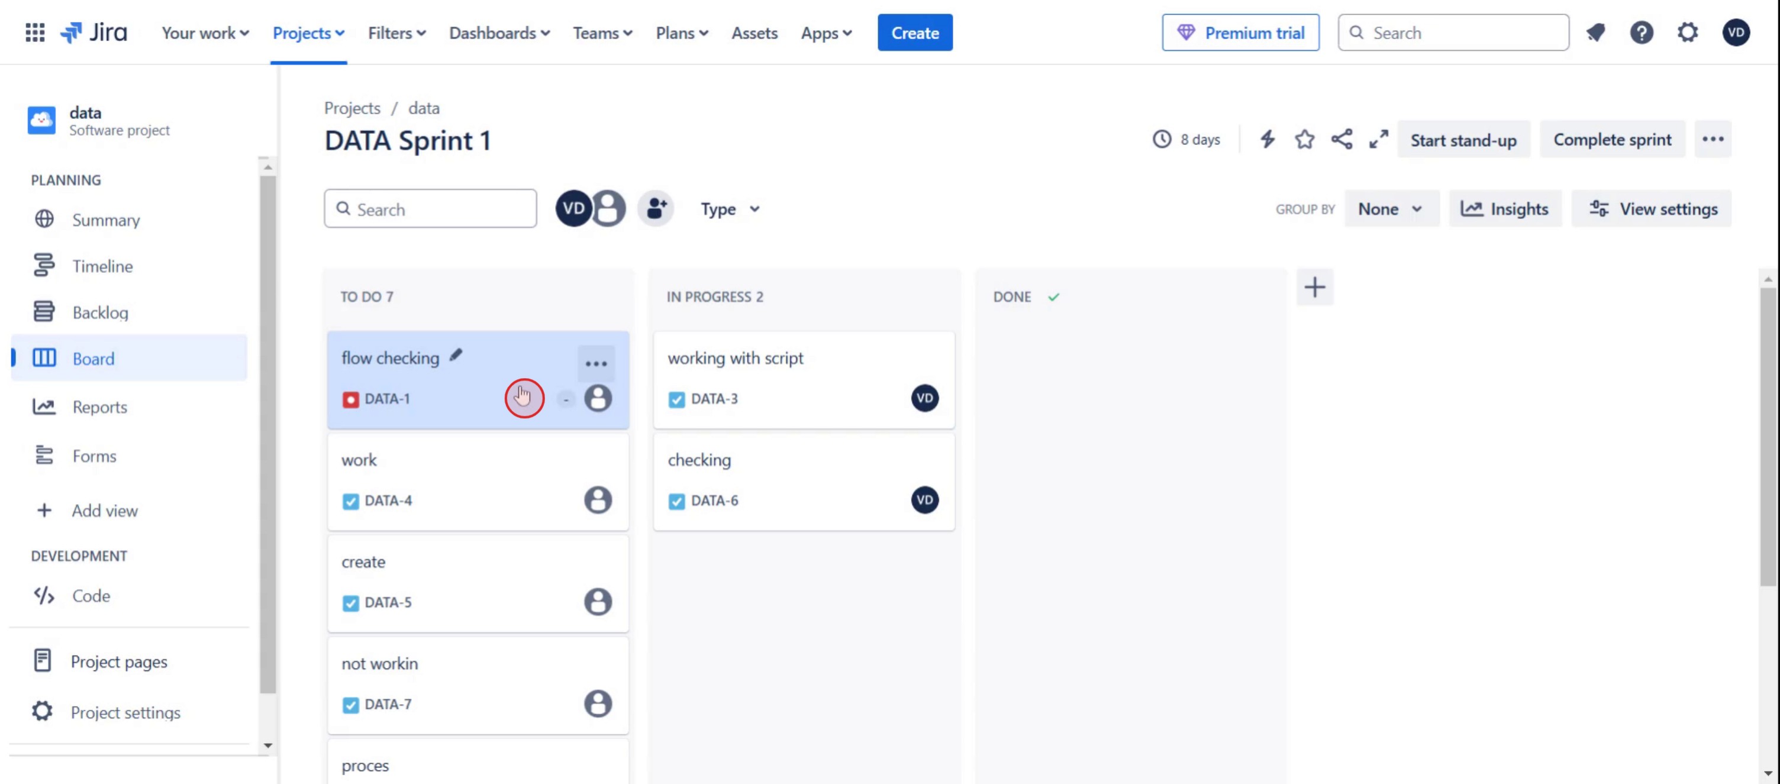Click the Complete sprint button
This screenshot has height=784, width=1780.
(x=1611, y=140)
